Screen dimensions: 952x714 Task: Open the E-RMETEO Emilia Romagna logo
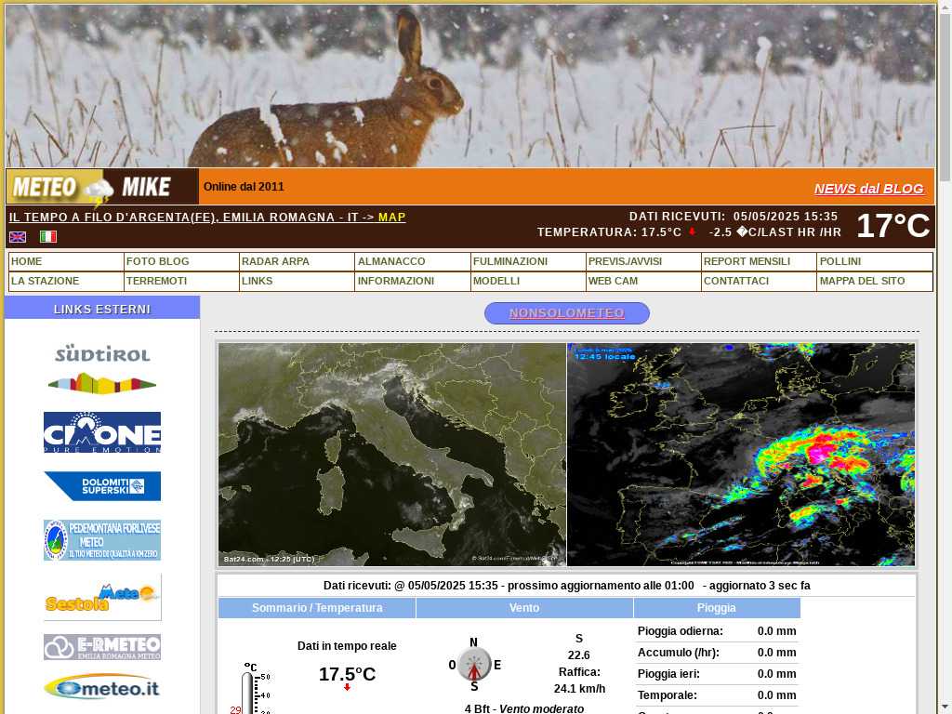tap(102, 647)
